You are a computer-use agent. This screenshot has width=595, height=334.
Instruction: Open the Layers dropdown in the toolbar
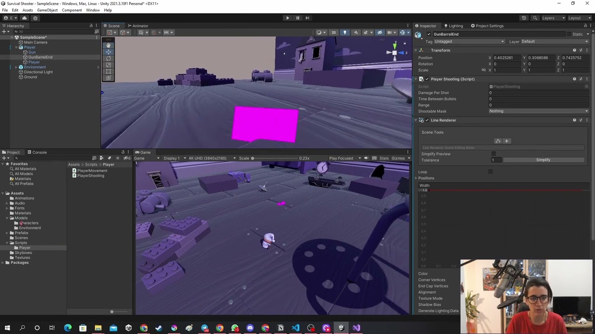tap(553, 18)
